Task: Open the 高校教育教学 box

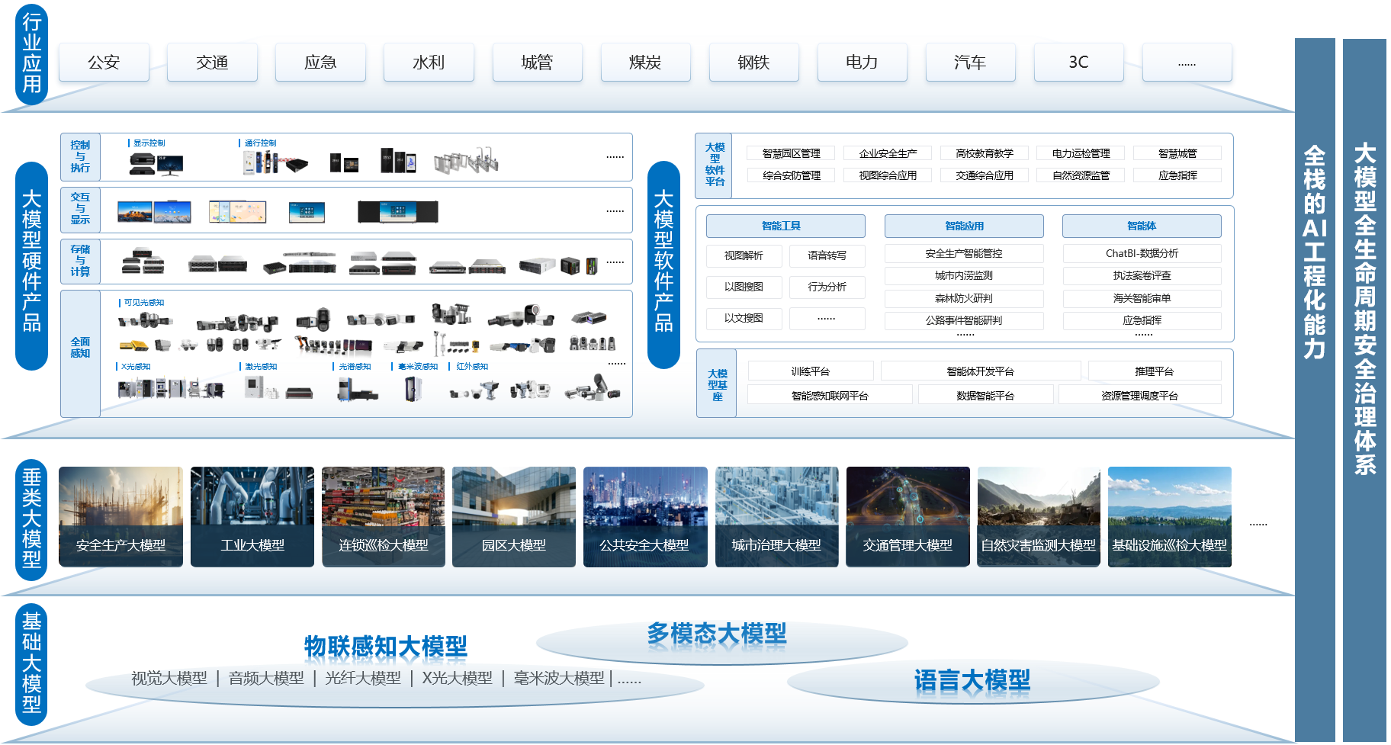Action: (x=985, y=153)
